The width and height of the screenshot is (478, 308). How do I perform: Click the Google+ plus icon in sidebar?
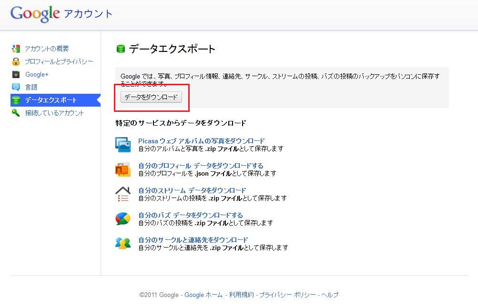coord(16,74)
